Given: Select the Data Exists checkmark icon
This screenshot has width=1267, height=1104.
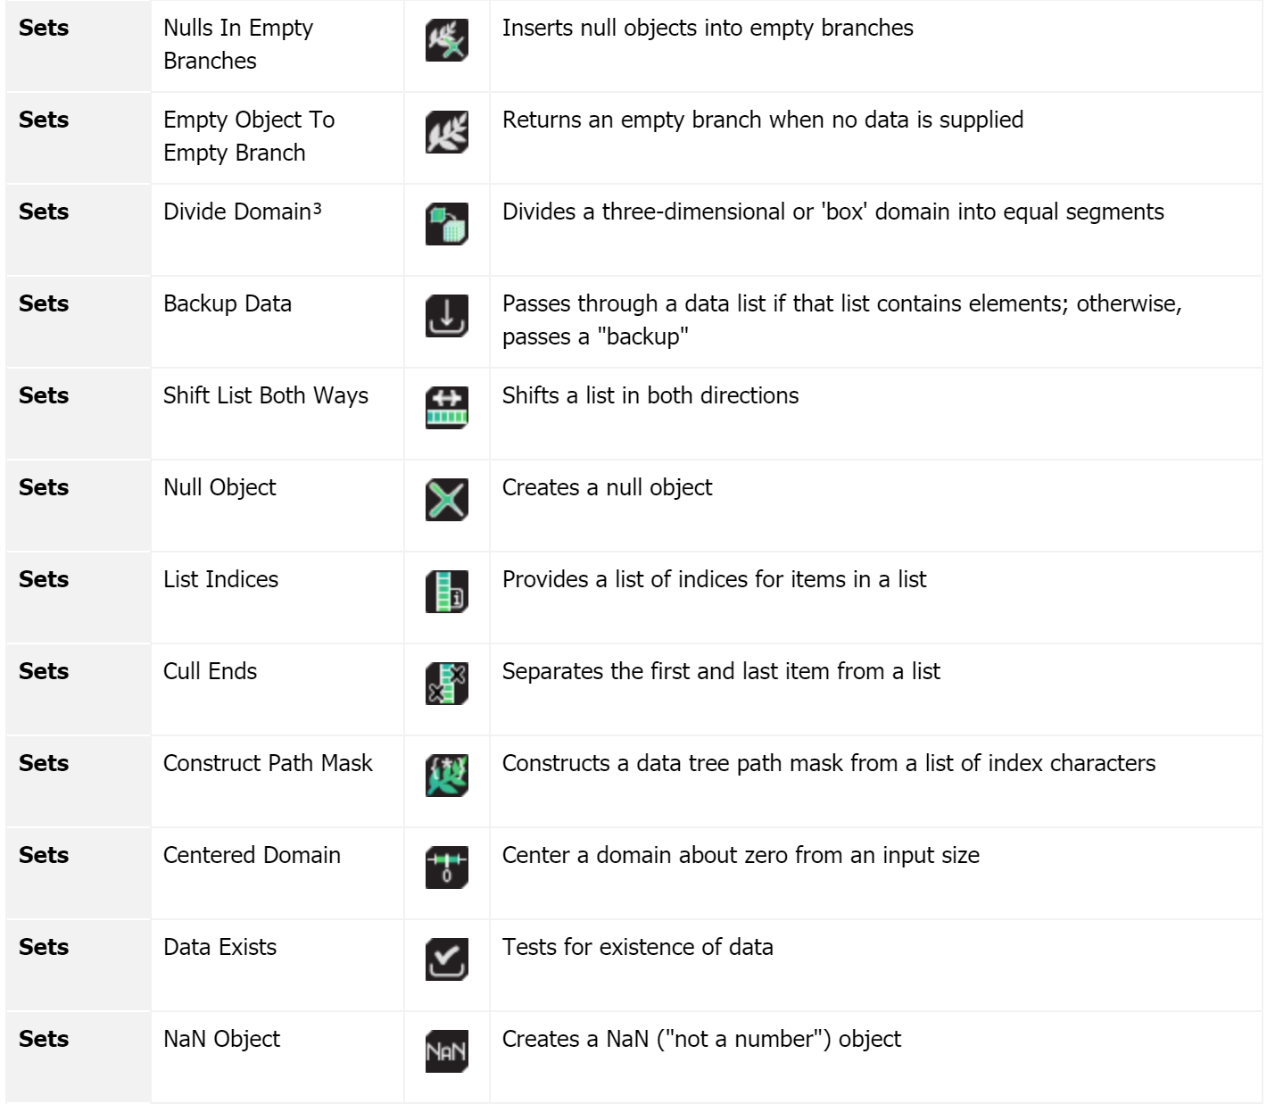Looking at the screenshot, I should click(447, 960).
